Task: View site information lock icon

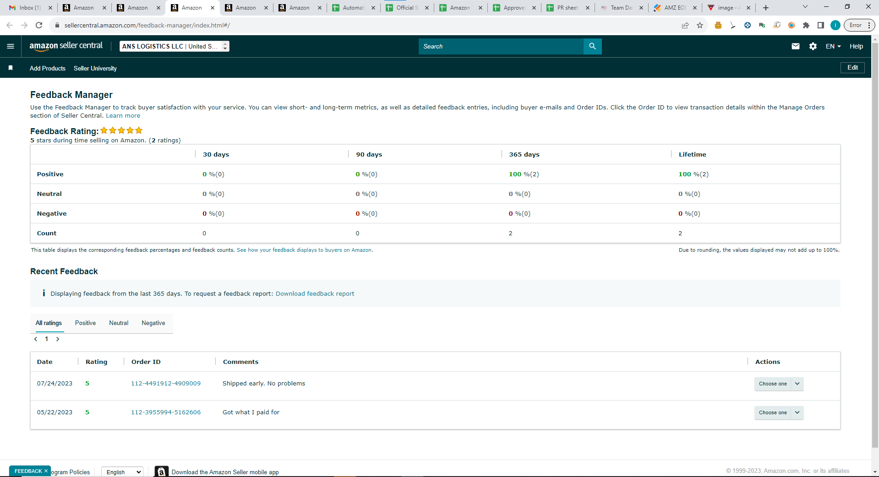Action: coord(57,25)
